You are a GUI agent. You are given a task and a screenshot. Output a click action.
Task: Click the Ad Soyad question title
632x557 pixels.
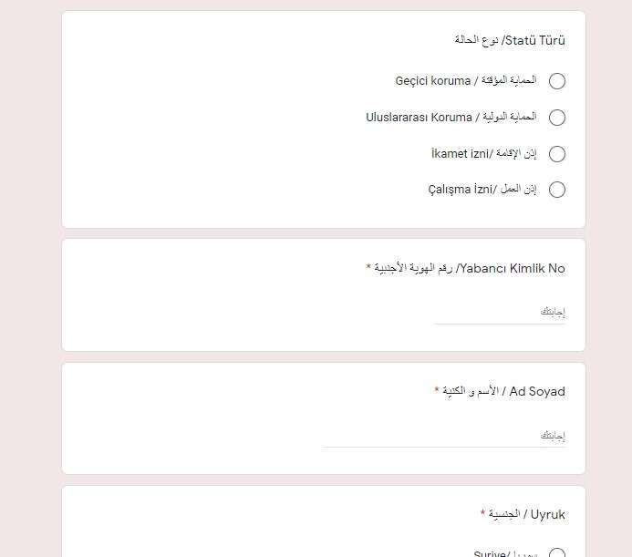pyautogui.click(x=503, y=391)
